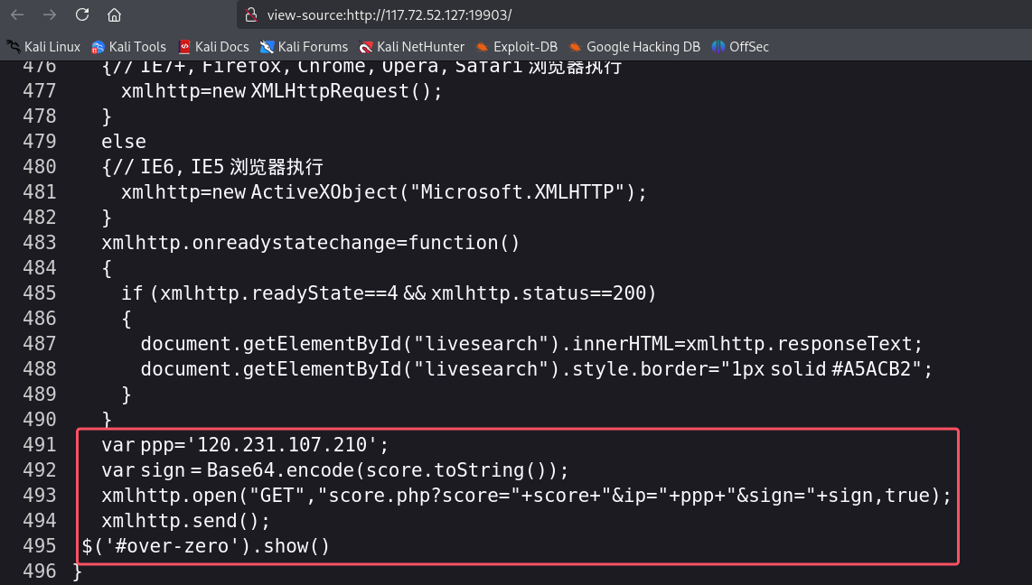Reload the view-source page
Viewport: 1032px width, 585px height.
pyautogui.click(x=82, y=14)
